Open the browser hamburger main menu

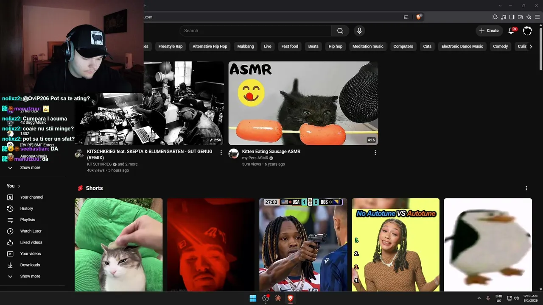[537, 17]
